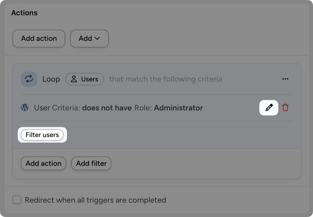Click the WordPress logo beside User Criteria

[x=24, y=108]
